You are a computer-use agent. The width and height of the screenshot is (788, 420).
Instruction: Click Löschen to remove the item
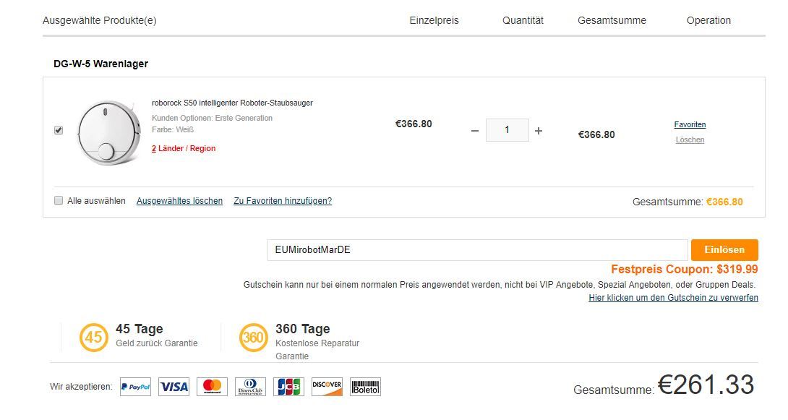(690, 140)
